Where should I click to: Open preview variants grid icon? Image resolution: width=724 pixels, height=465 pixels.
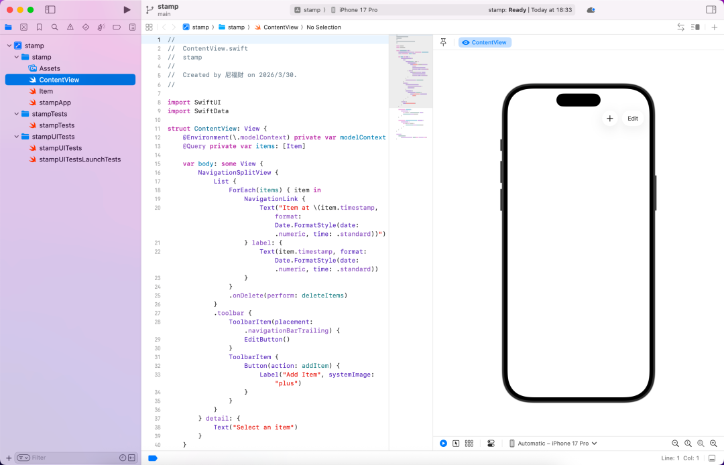(469, 444)
